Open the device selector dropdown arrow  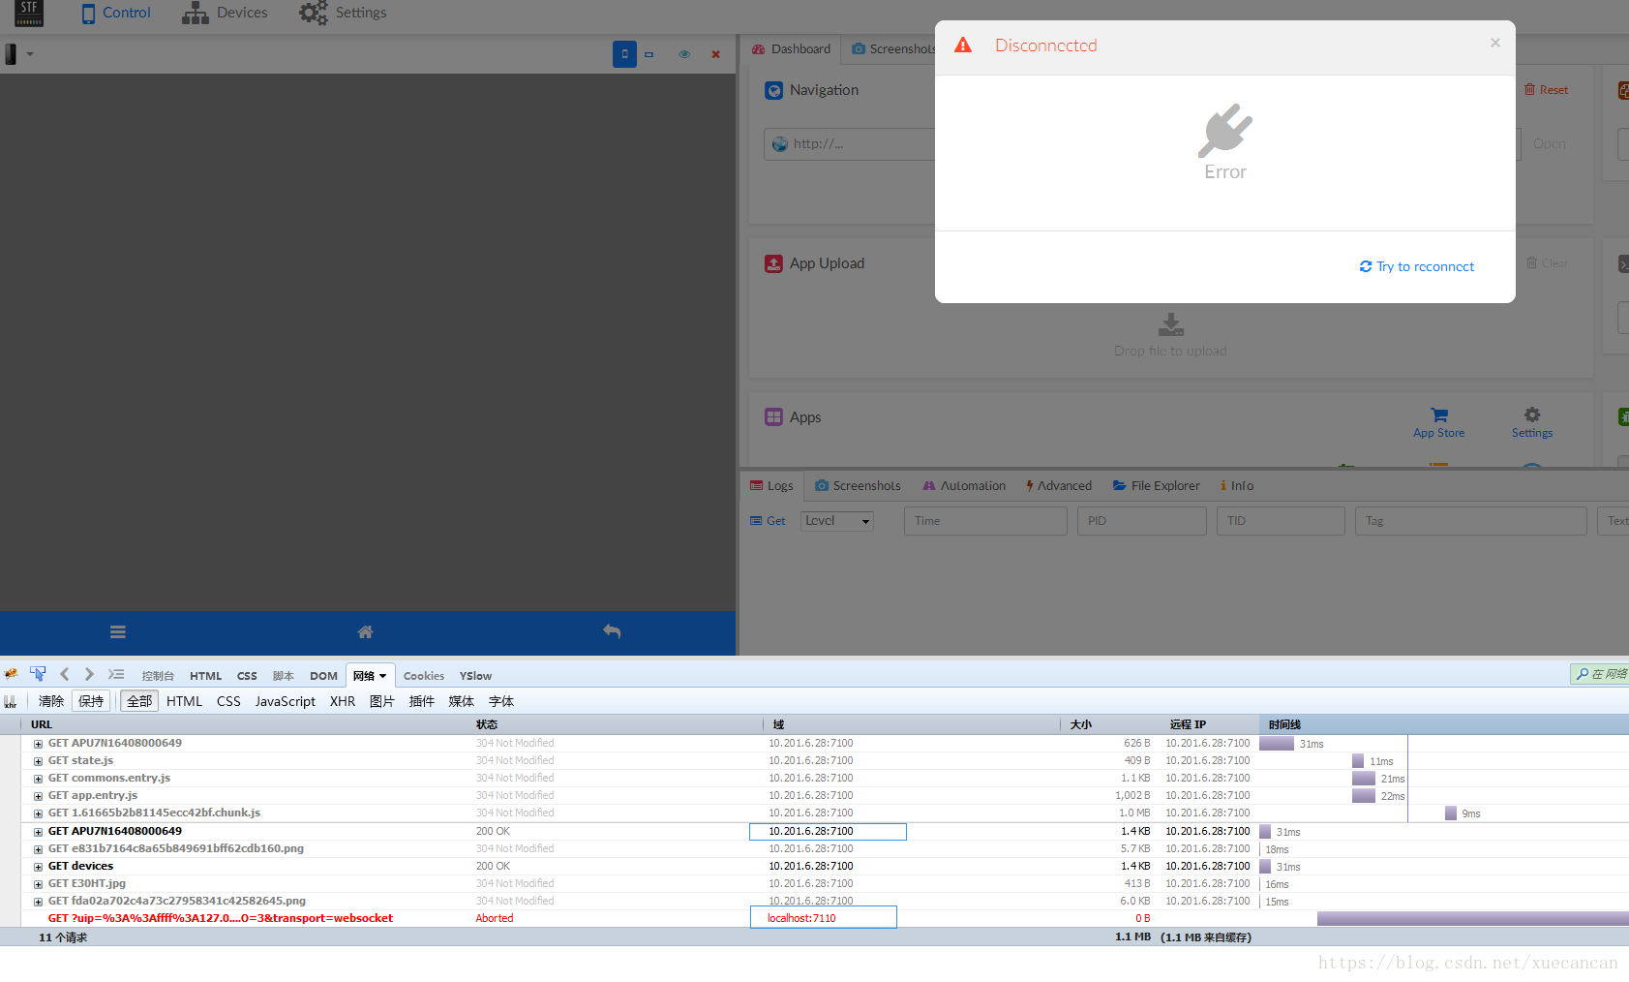pos(30,54)
